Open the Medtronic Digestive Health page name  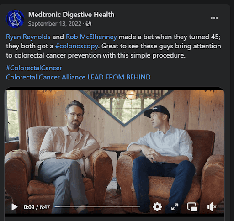click(71, 15)
